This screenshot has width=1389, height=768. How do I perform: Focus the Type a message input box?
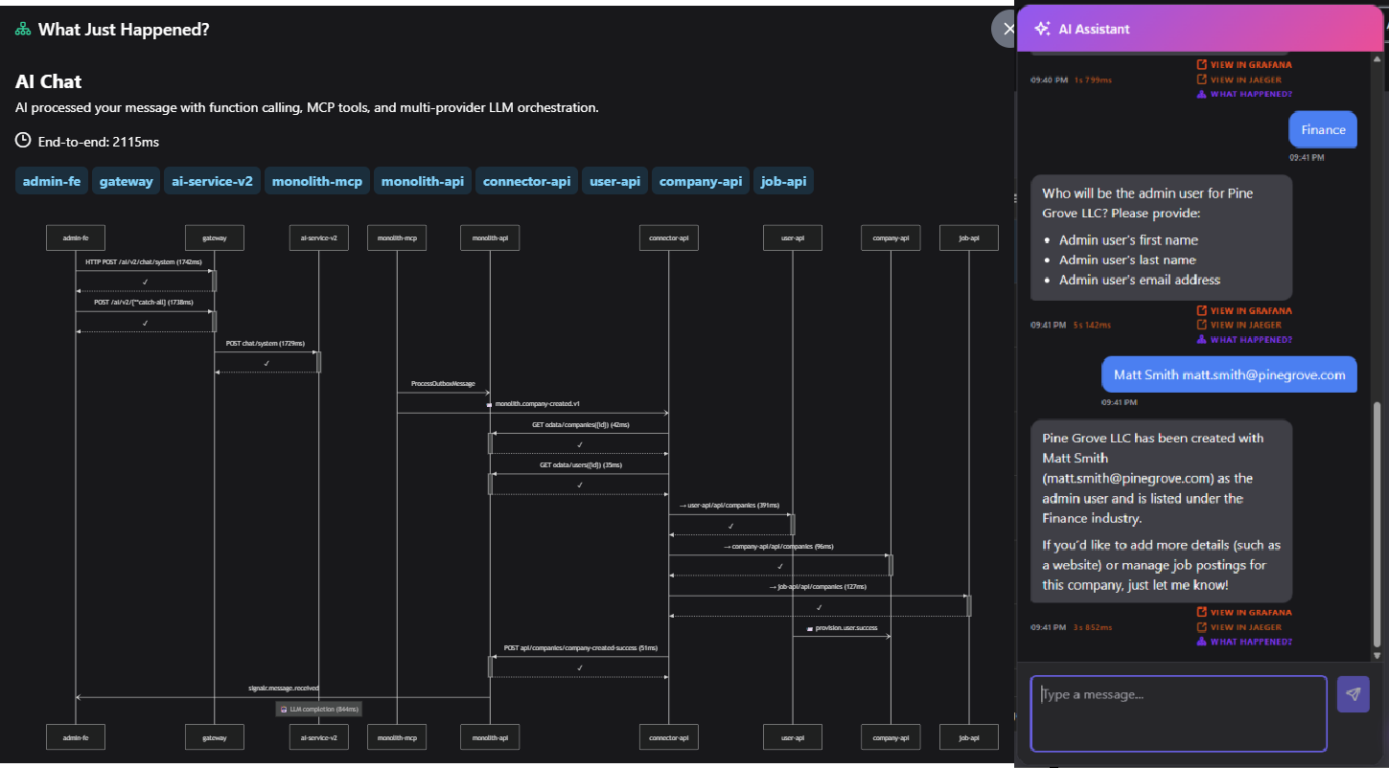(x=1178, y=713)
